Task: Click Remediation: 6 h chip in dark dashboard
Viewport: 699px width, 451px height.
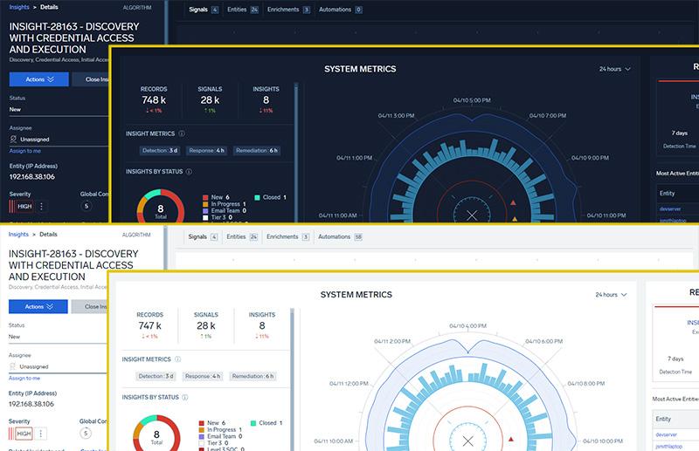Action: pos(257,151)
